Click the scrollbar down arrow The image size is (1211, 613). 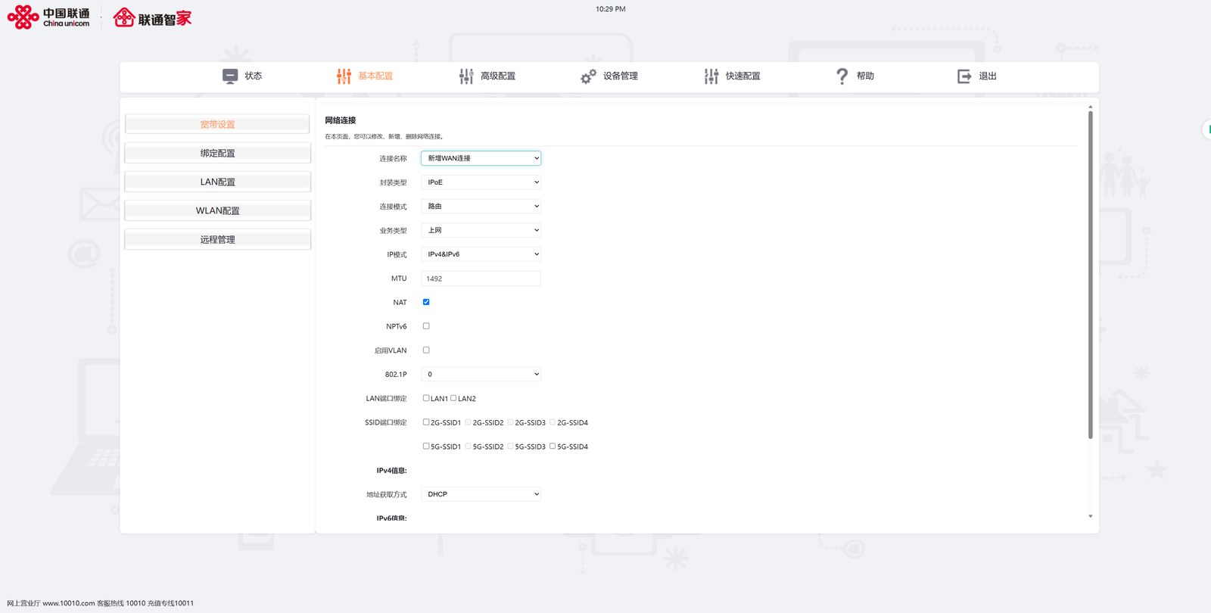click(1091, 516)
